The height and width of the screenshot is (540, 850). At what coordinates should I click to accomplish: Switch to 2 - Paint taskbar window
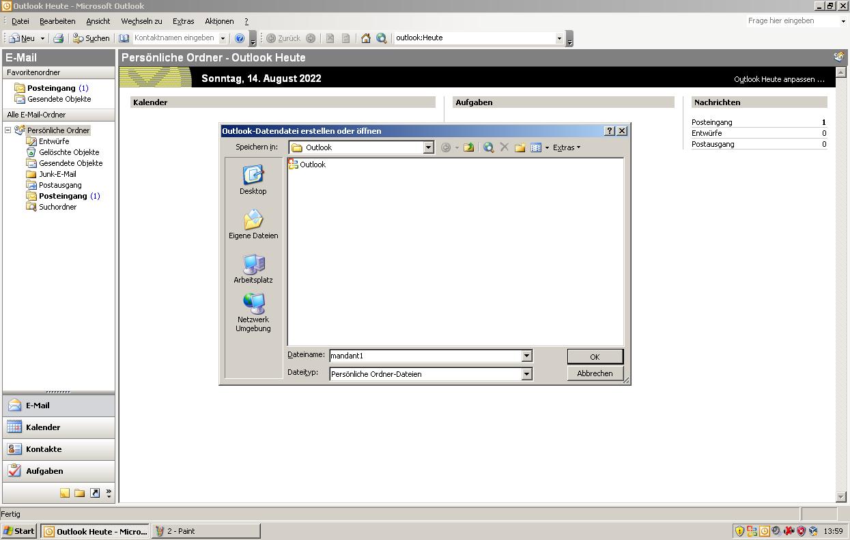206,531
